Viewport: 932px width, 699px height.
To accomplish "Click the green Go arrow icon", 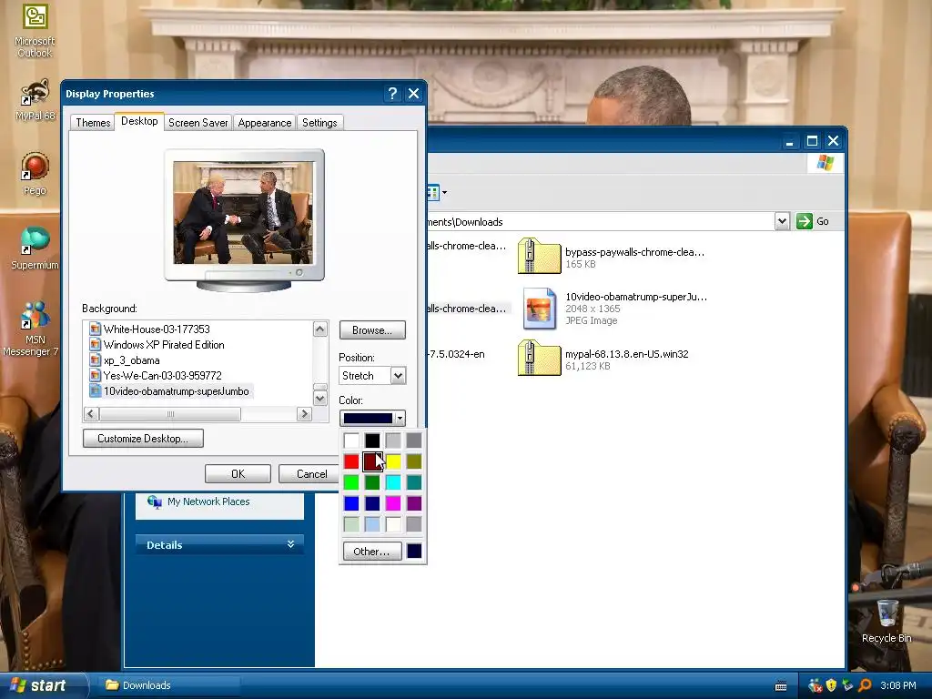I will tap(805, 221).
